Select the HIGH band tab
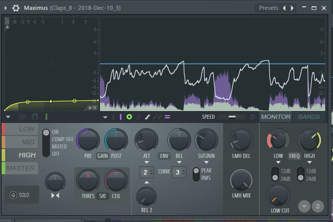 22,155
